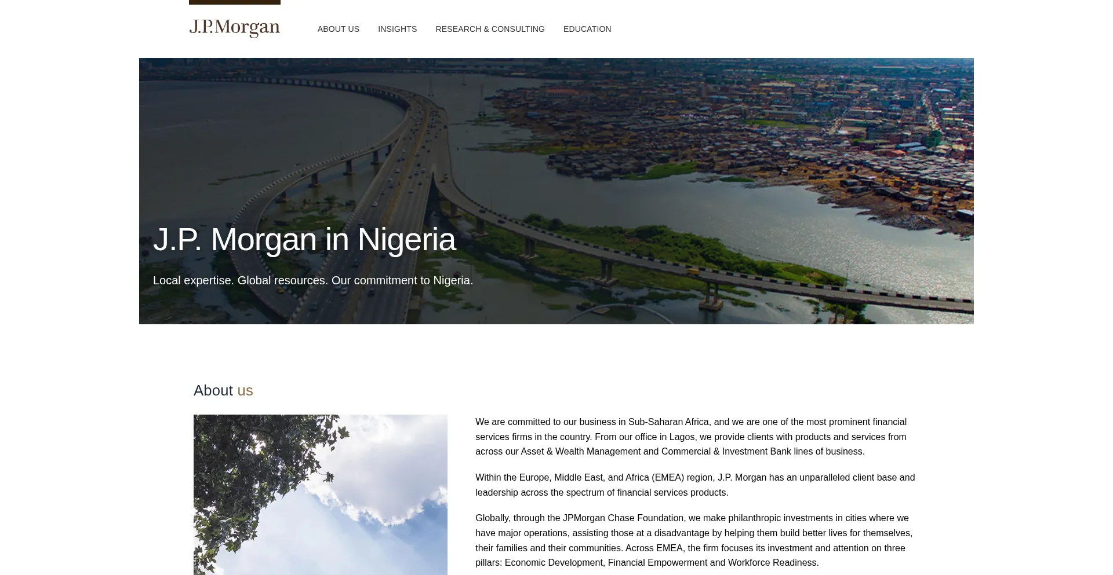1113x575 pixels.
Task: Click the J.P.Morgan logo
Action: [x=234, y=28]
